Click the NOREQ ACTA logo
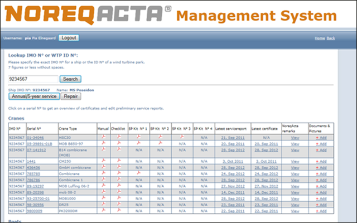 [x=88, y=15]
